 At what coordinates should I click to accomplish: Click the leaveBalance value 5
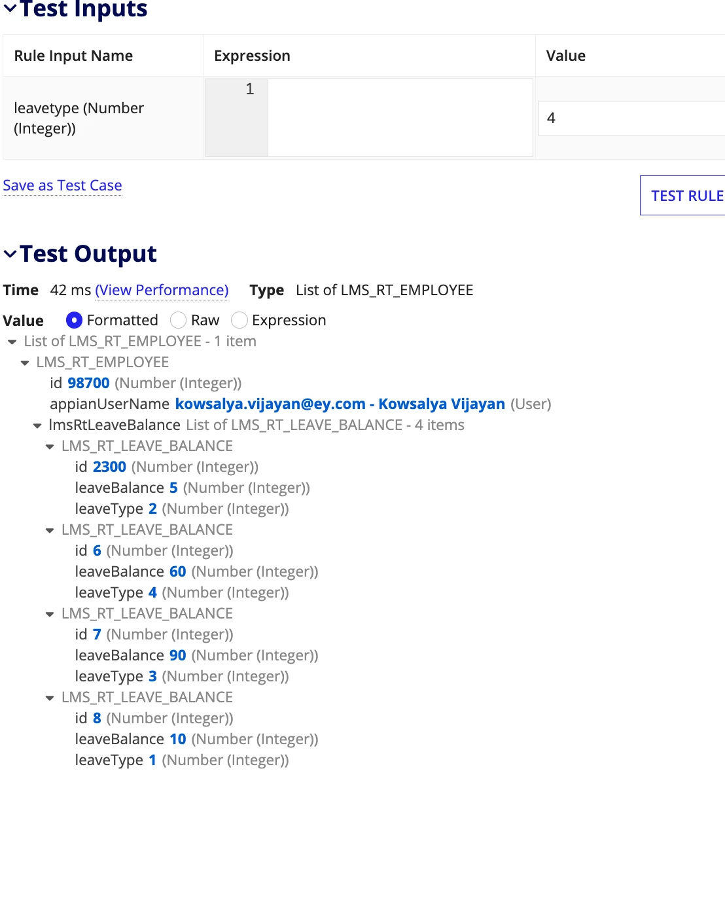173,488
